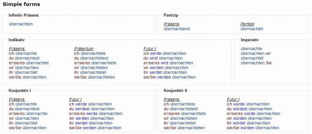Click the 'Simple forms' page heading

pos(21,4)
